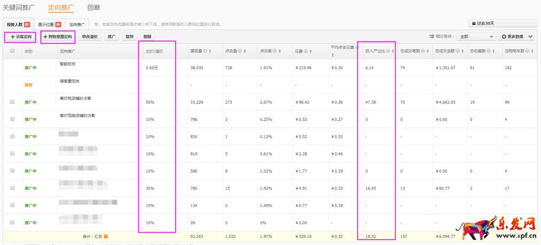
Task: Click the help icon beside 投入产出比
Action: click(x=388, y=51)
